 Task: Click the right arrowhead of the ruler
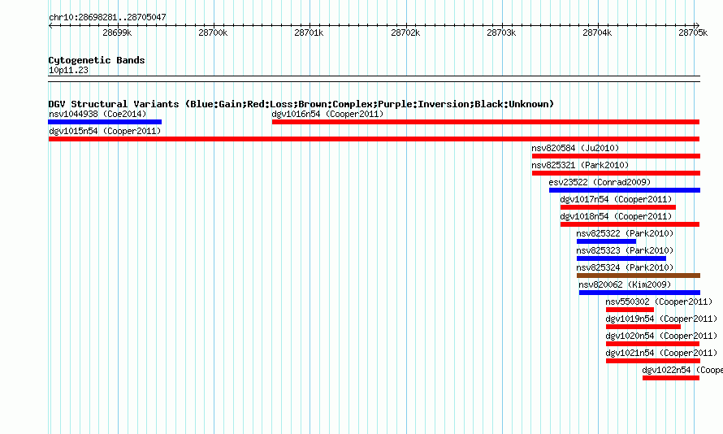(x=698, y=25)
